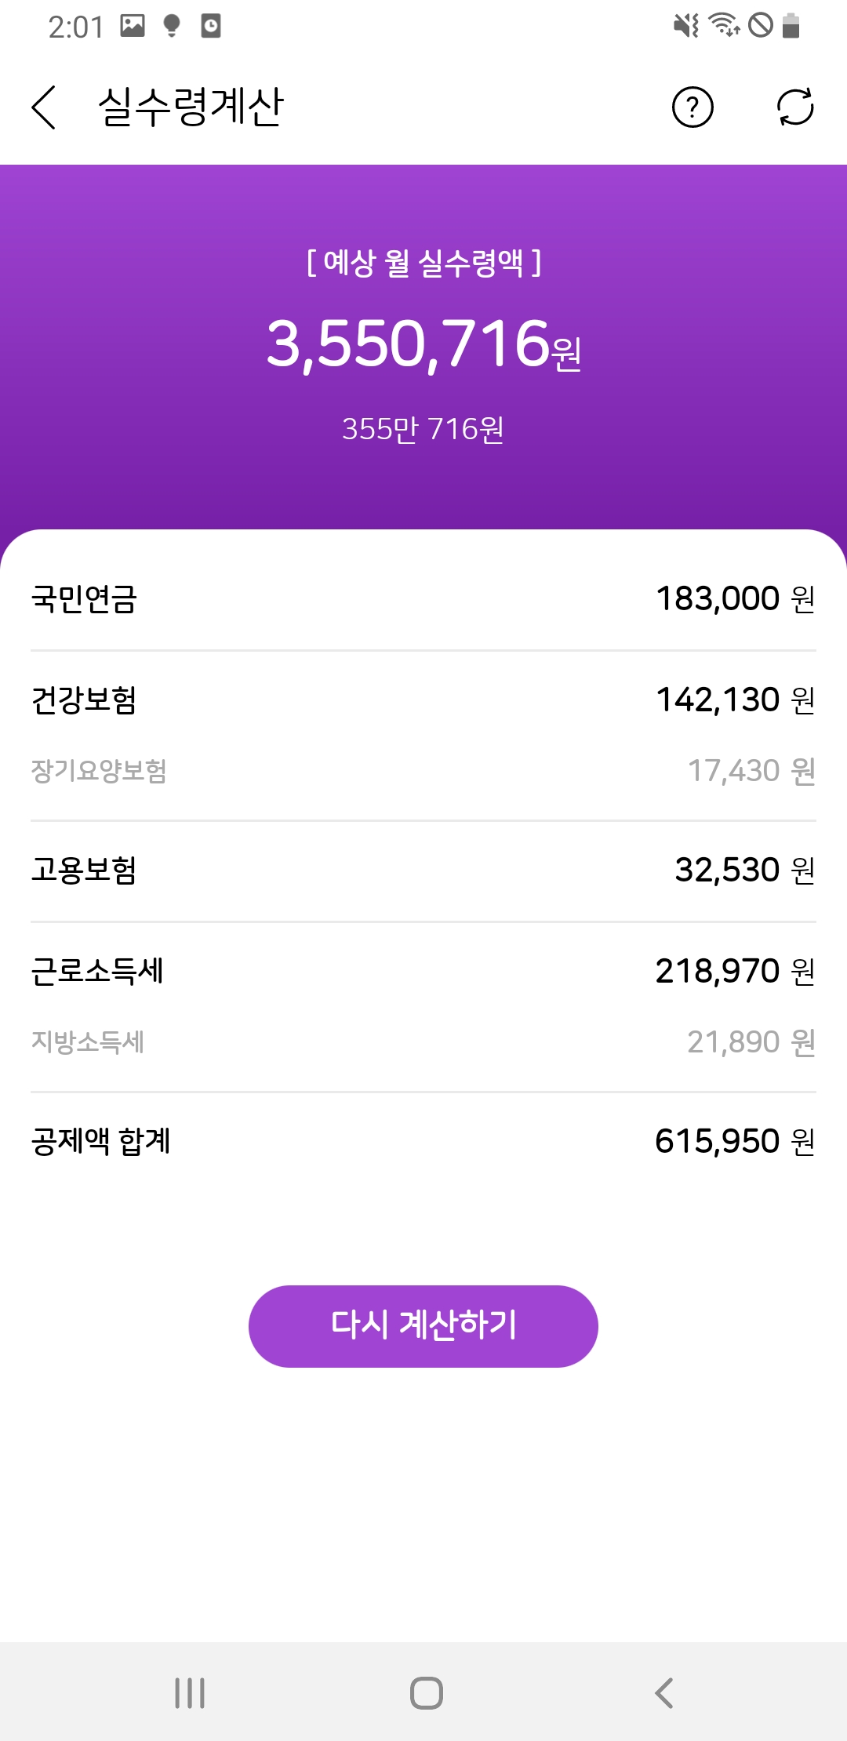Tap the 고용보험 amount 32,530 원
847x1741 pixels.
[x=743, y=870]
